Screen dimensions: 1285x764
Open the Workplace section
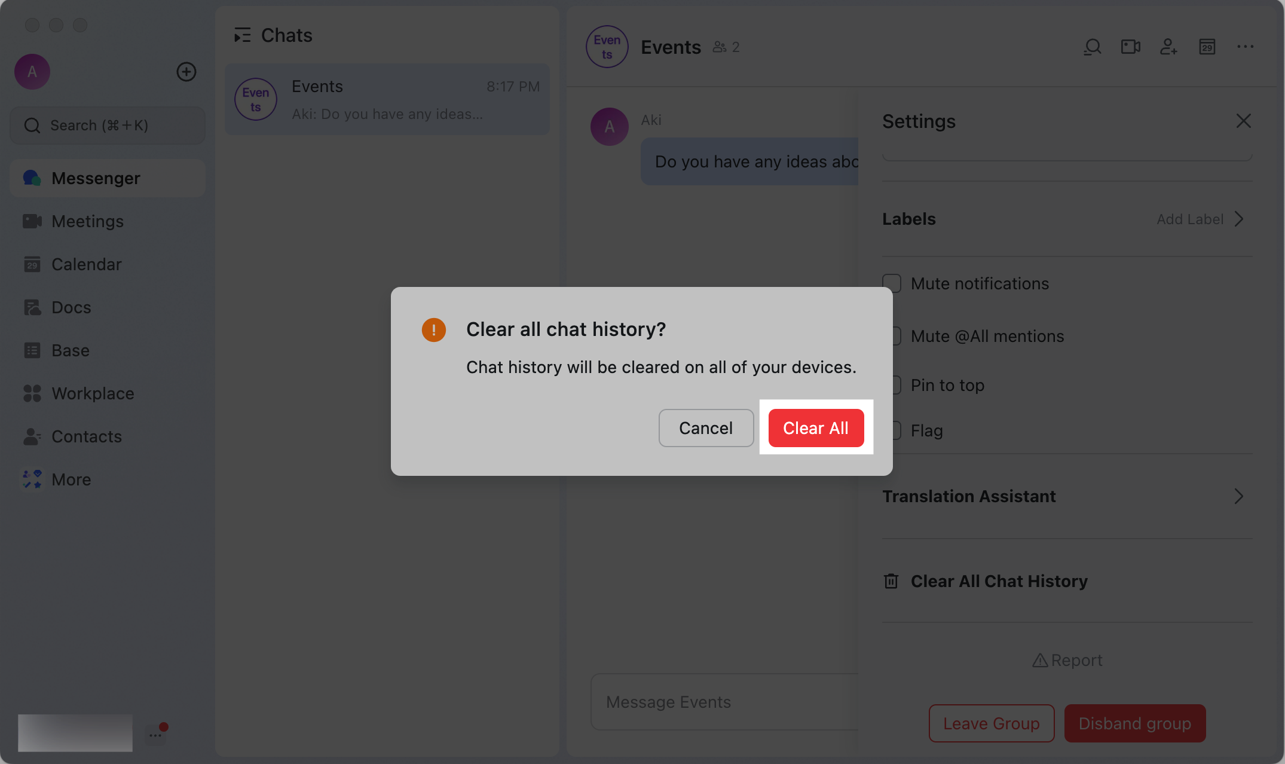pyautogui.click(x=93, y=393)
